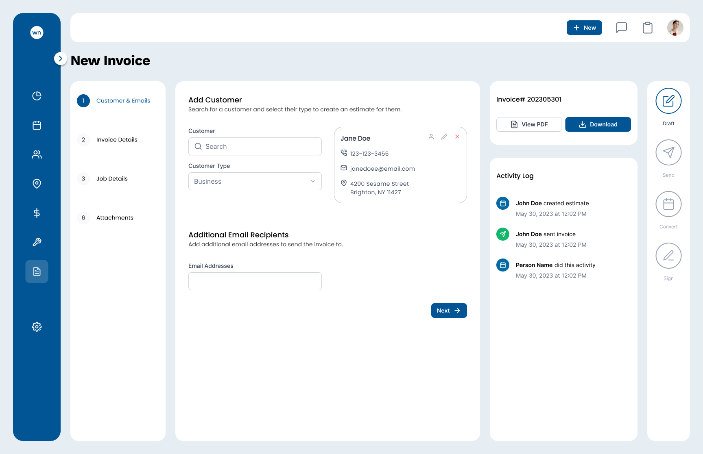Viewport: 703px width, 454px height.
Task: Go to Attachments step
Action: click(105, 218)
